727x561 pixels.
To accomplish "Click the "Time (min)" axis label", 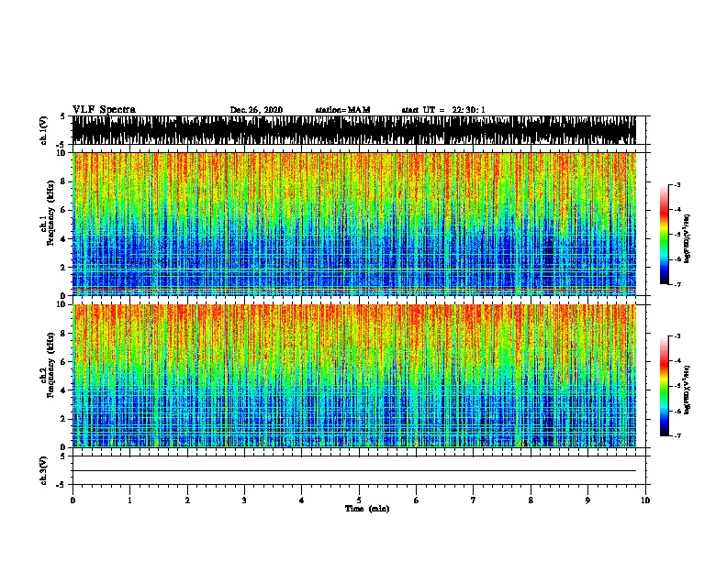I will pyautogui.click(x=367, y=509).
